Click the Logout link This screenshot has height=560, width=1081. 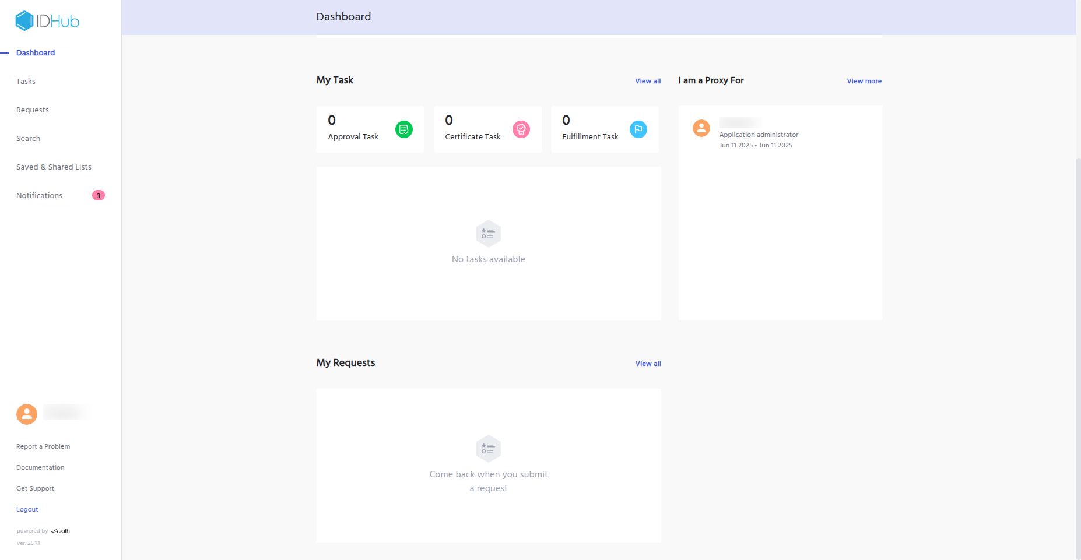(27, 510)
